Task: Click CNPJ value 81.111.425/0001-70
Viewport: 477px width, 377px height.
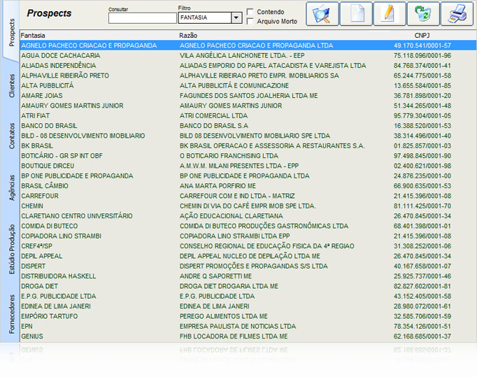Action: 422,206
